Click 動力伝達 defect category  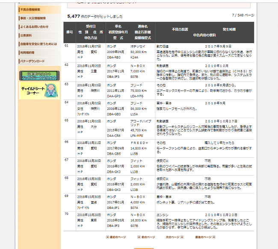click(163, 47)
